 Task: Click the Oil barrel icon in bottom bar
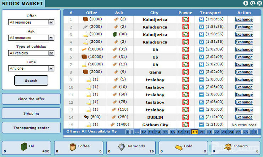click(24, 147)
